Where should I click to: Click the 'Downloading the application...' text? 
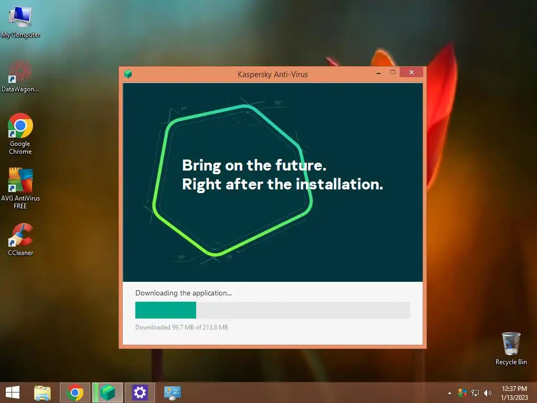click(184, 293)
